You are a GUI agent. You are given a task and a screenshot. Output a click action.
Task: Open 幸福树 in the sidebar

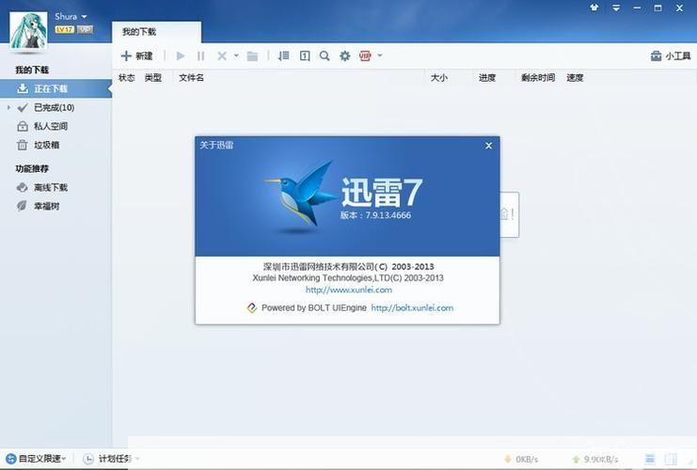(47, 206)
